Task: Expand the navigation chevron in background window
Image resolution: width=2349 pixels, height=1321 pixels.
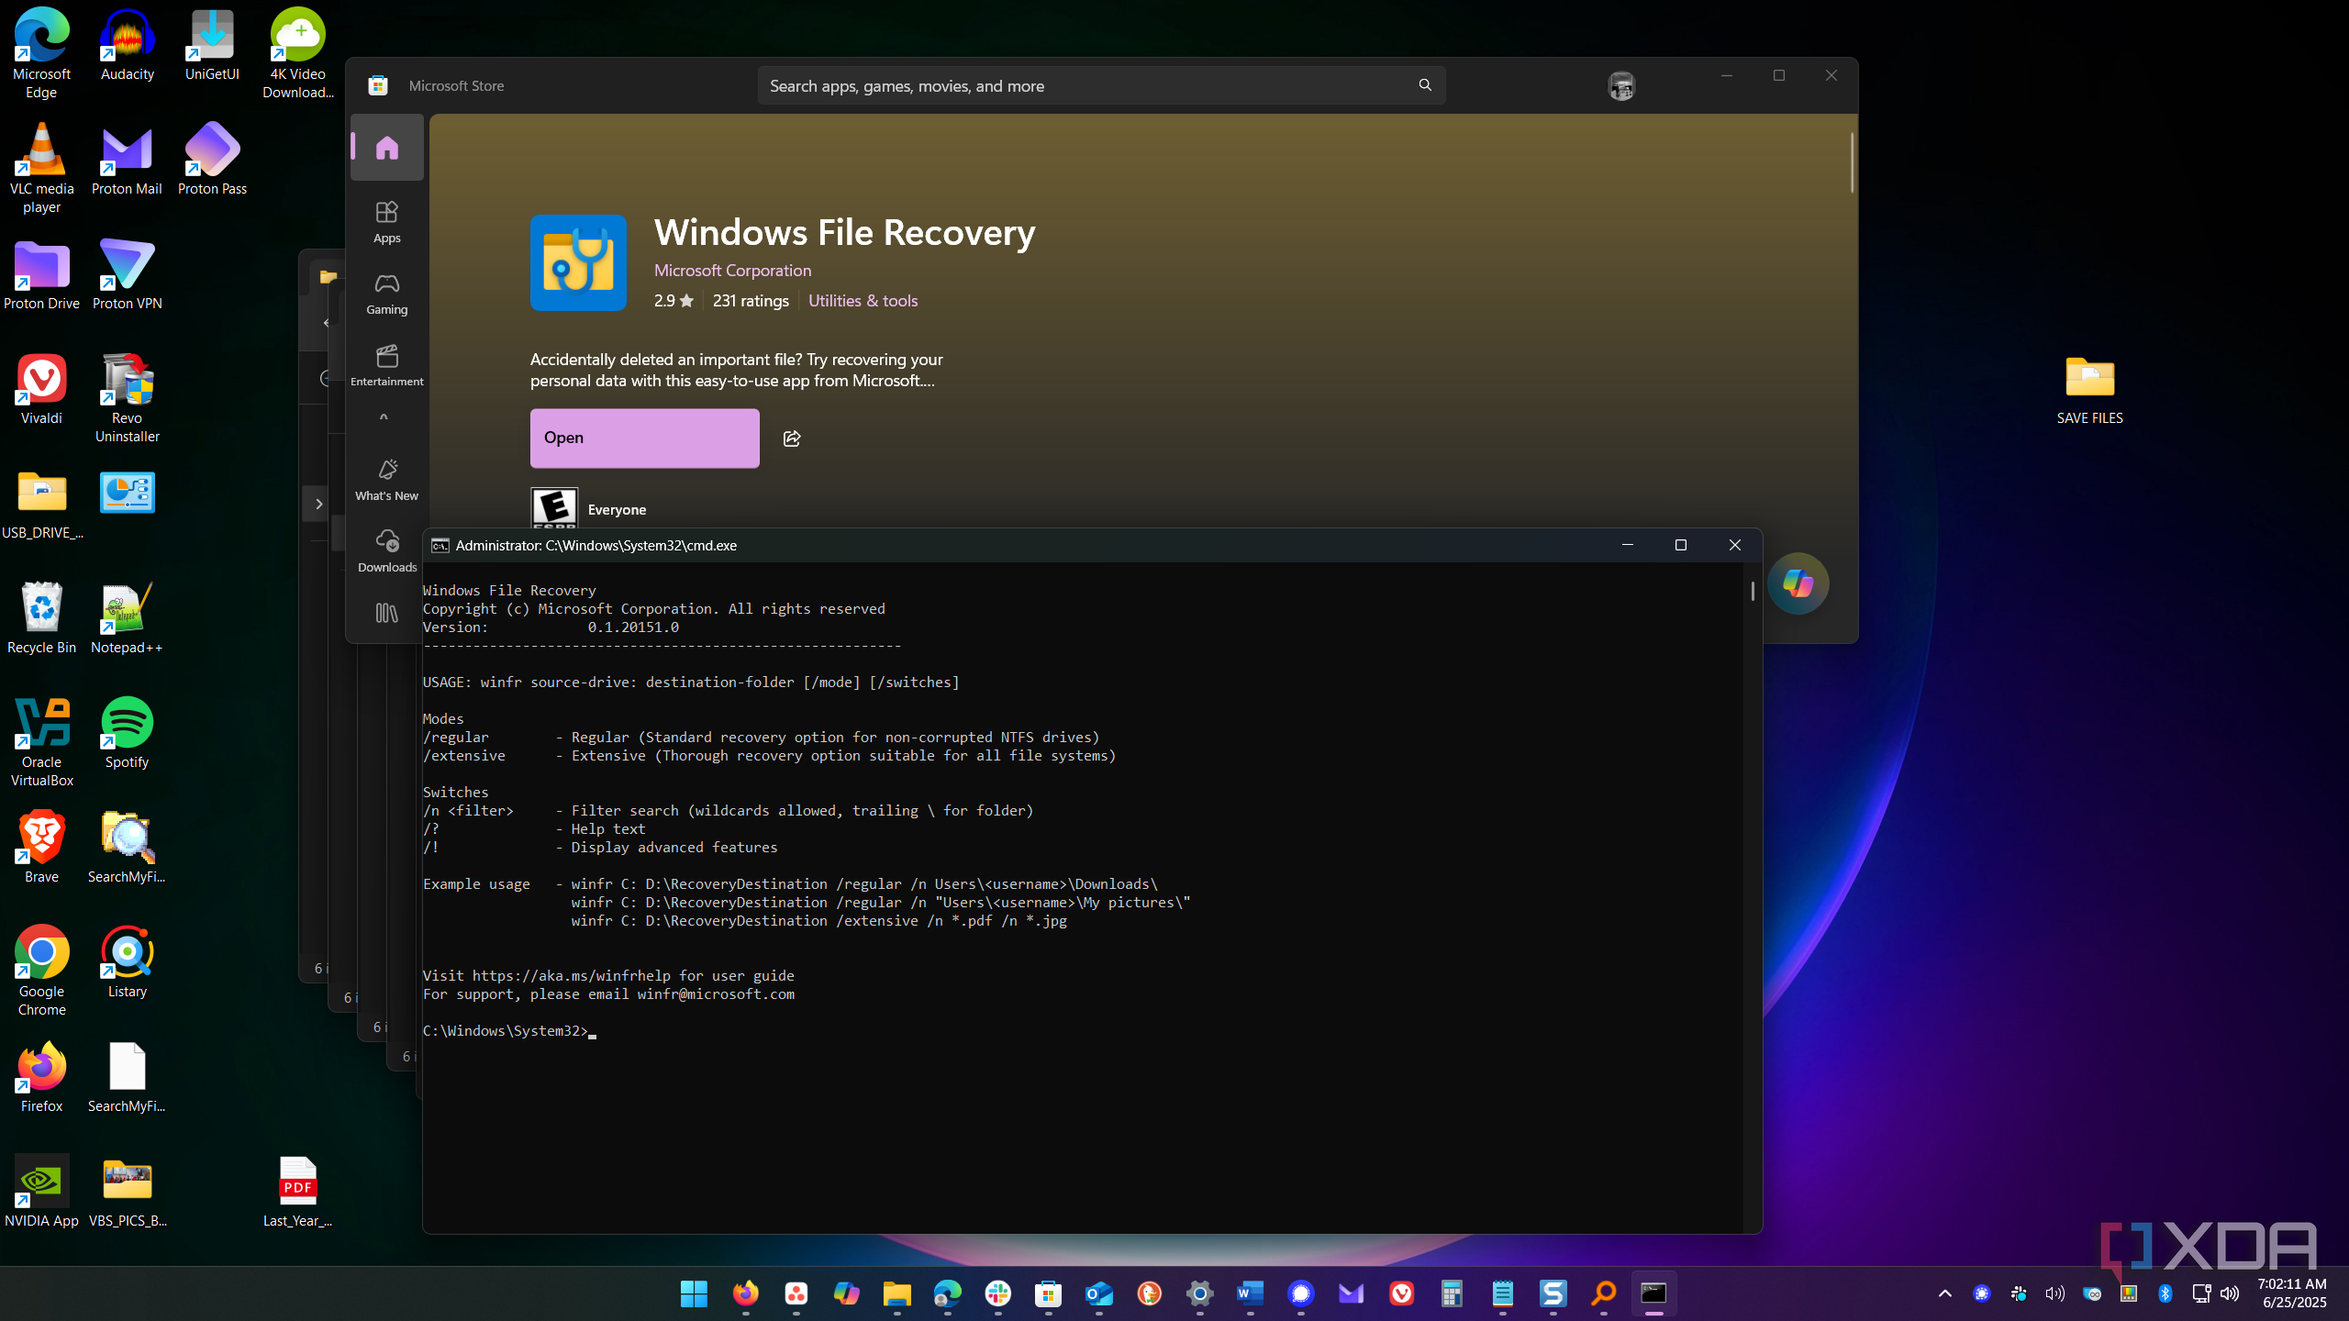Action: point(318,504)
